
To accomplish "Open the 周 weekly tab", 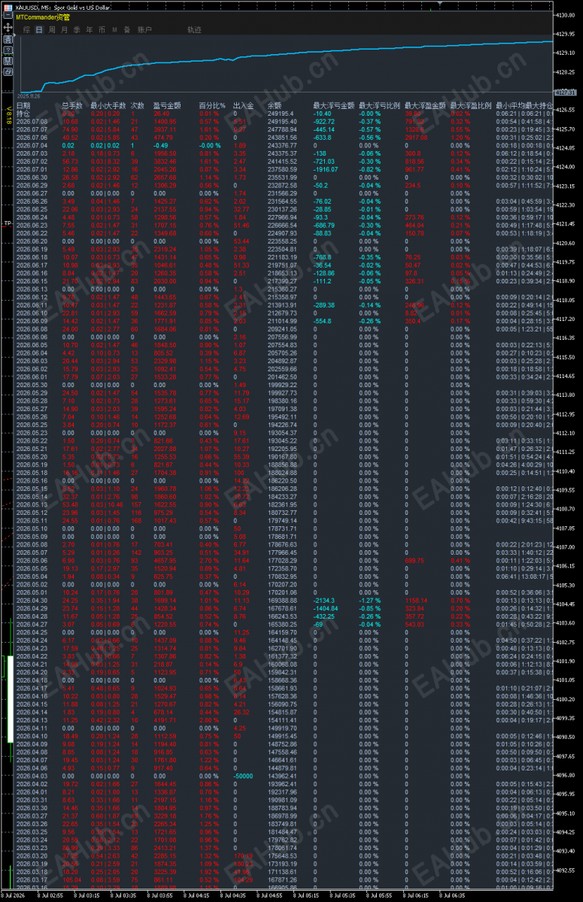I will (52, 29).
